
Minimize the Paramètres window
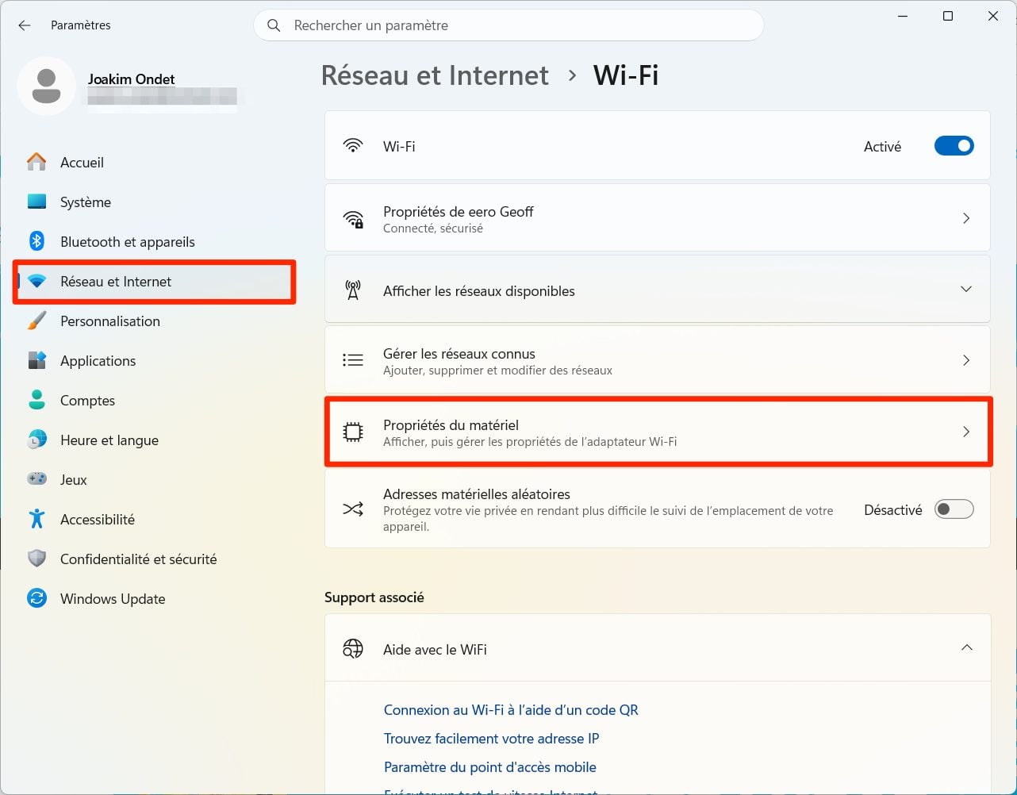(x=903, y=17)
